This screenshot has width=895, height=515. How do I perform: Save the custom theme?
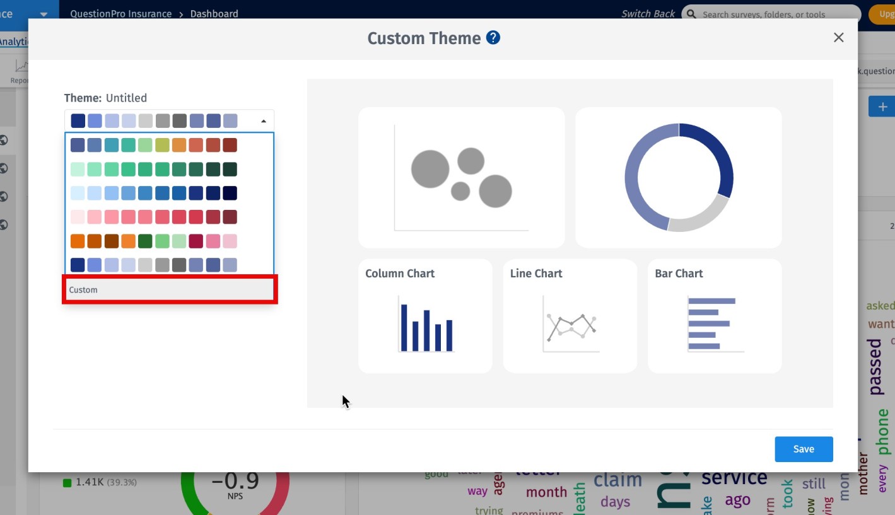point(804,449)
